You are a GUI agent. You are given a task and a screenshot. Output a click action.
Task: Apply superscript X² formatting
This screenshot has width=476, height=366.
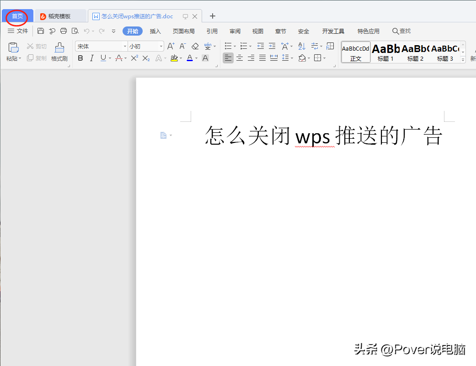(134, 58)
